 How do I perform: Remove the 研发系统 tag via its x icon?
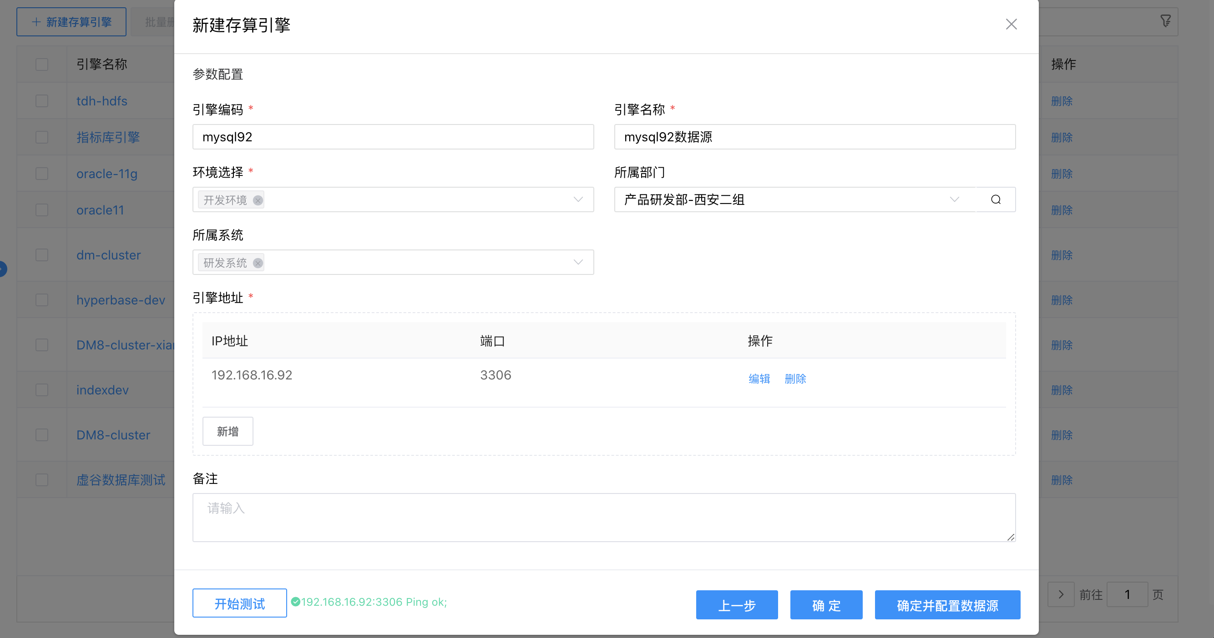[258, 263]
